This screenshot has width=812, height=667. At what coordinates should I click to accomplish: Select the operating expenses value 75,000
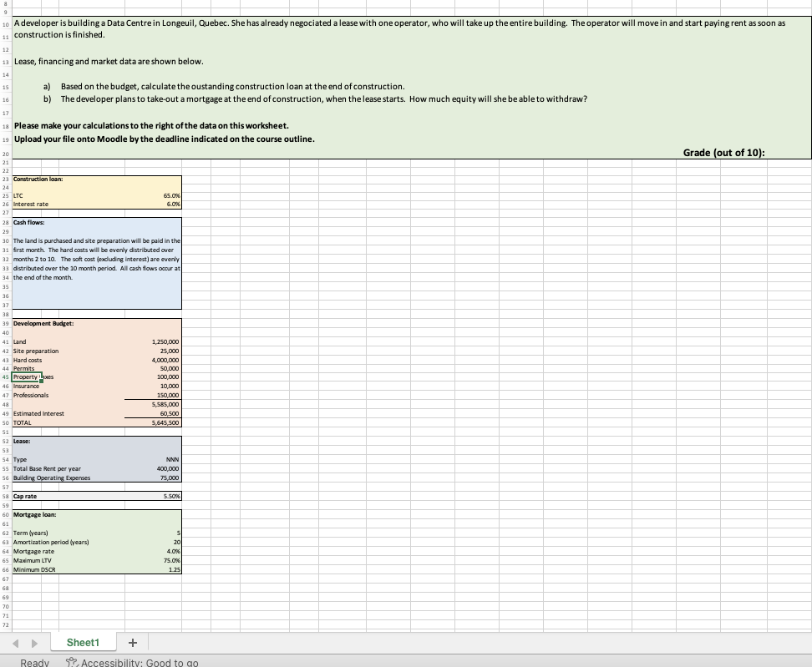click(170, 478)
